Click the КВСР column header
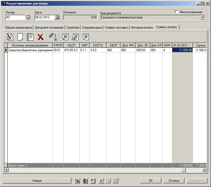This screenshot has height=187, width=211. [x=113, y=45]
